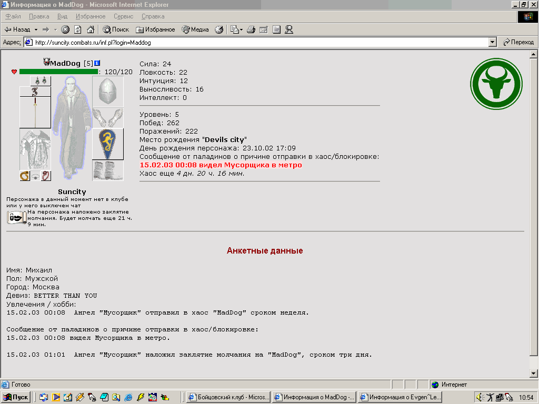The width and height of the screenshot is (539, 404).
Task: Click the dragon amulet item slot
Action: click(x=35, y=92)
